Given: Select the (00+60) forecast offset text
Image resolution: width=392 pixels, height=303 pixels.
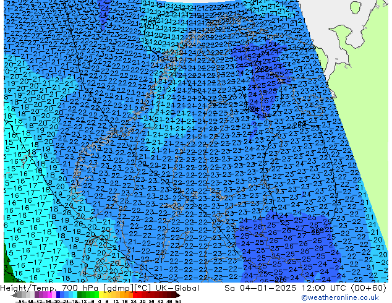Looking at the screenshot, I should coord(369,288).
